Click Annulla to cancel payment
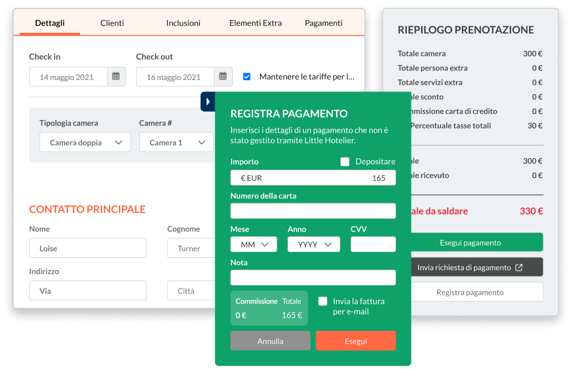The width and height of the screenshot is (571, 369). point(270,341)
